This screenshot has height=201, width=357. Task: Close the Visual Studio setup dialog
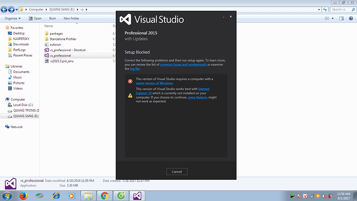231,17
